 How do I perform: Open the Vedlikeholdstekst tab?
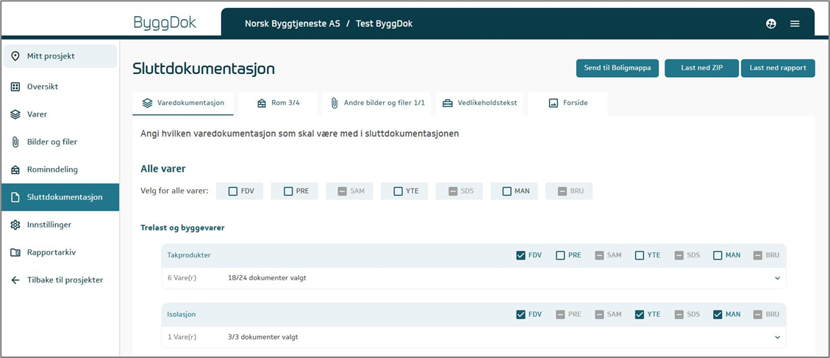click(479, 103)
